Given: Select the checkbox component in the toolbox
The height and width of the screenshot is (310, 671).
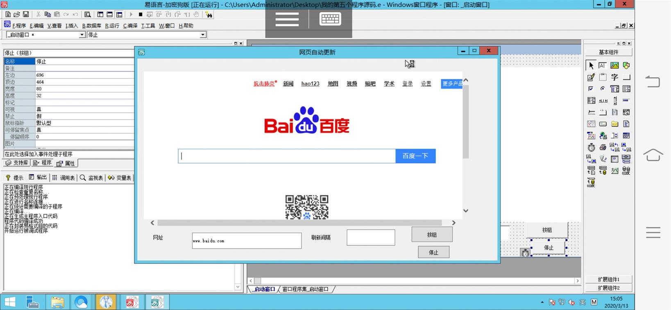Looking at the screenshot, I should [591, 89].
